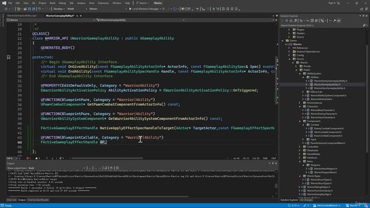
Task: Click Start Without Debugging outline play icon
Action: (164, 9)
